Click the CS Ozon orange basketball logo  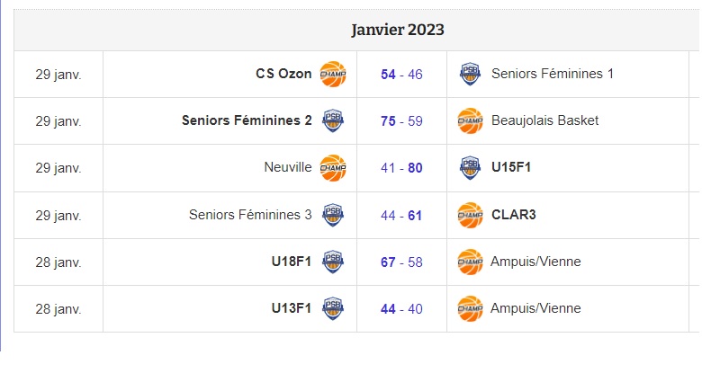[x=333, y=75]
